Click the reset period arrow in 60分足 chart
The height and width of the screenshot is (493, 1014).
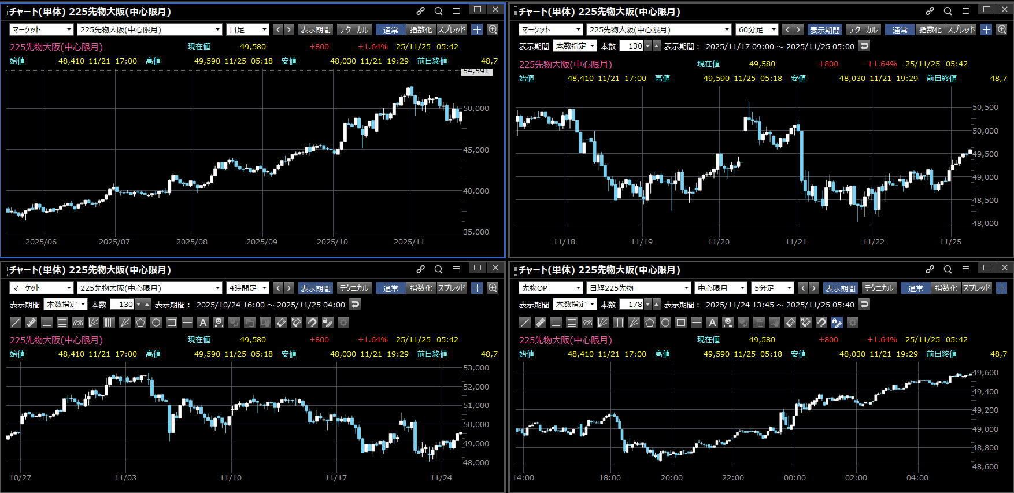[x=864, y=46]
